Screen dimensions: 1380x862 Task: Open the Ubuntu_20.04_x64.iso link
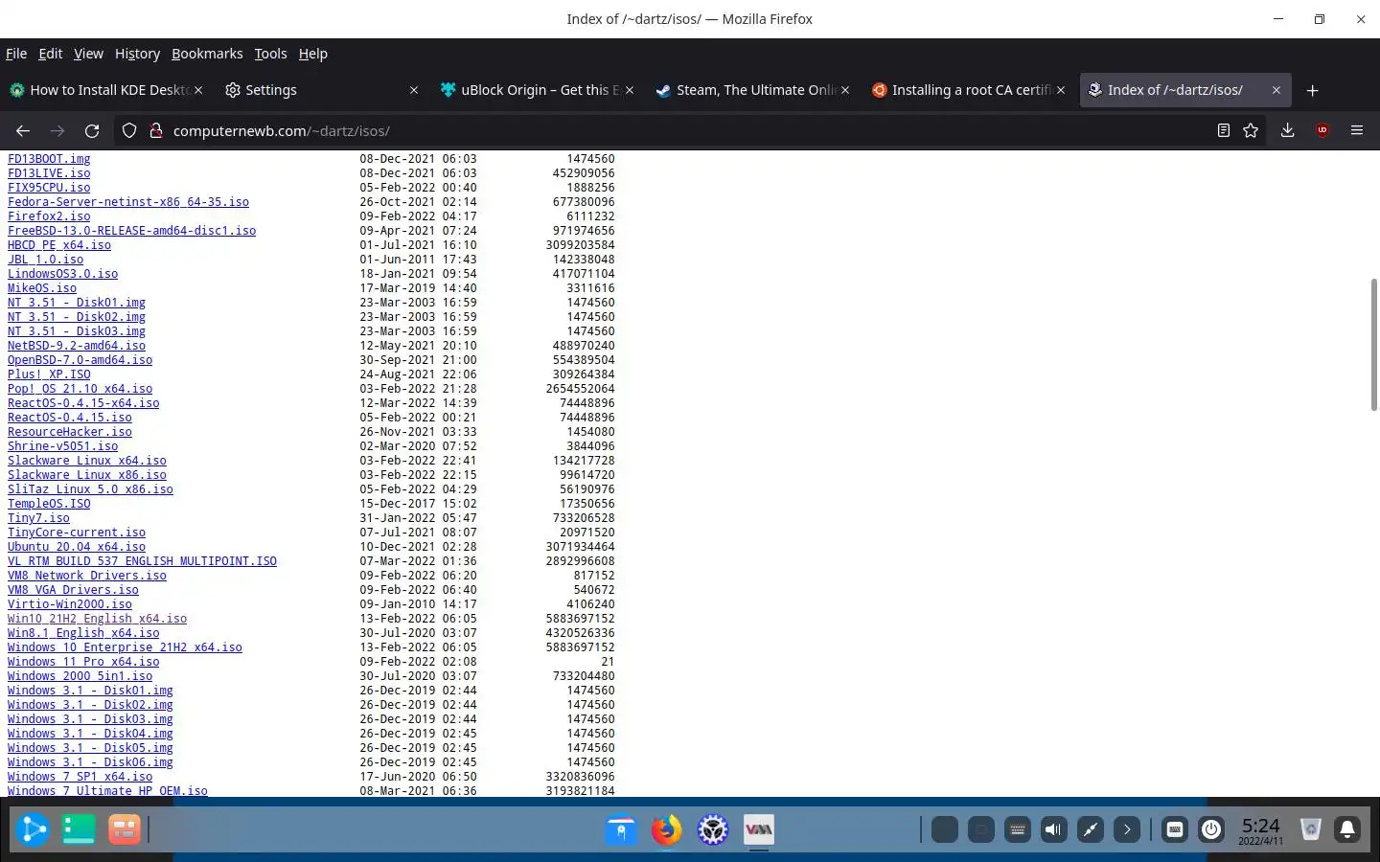pos(77,547)
